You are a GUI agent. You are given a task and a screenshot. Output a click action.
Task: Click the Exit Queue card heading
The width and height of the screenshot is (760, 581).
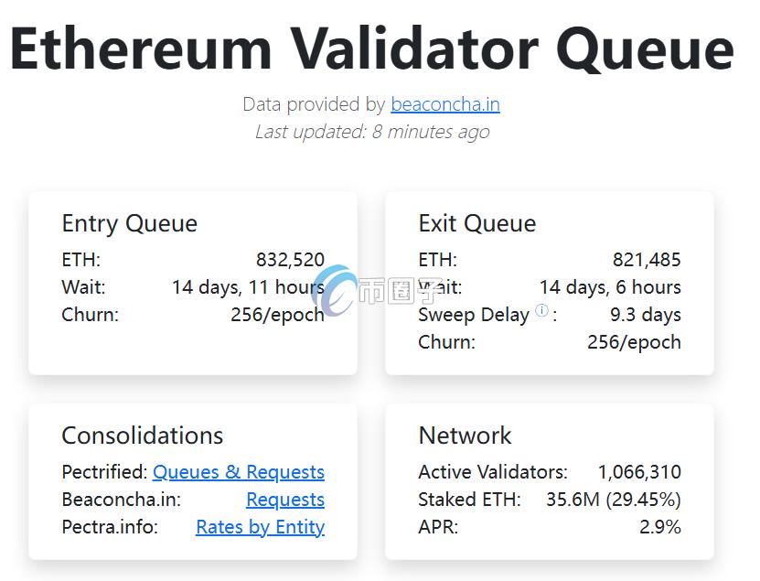[476, 223]
